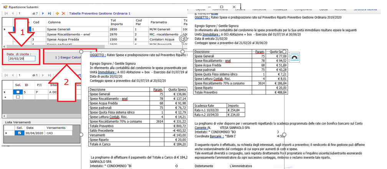Viewport: 387px width, 169px height.
Task: Select row indicator arrow of Versamento -143 row
Action: 7,133
